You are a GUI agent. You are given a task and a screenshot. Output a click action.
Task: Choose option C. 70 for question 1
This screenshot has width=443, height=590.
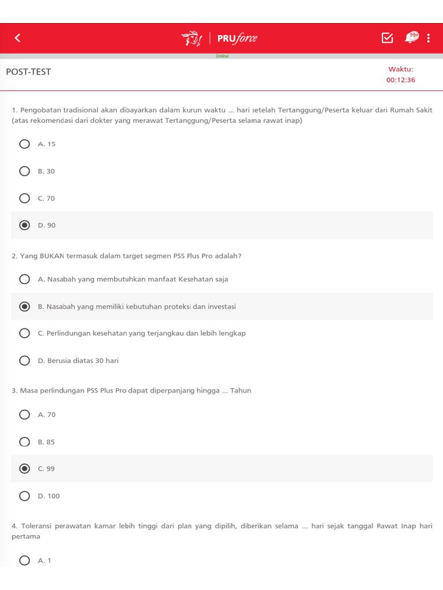click(25, 198)
